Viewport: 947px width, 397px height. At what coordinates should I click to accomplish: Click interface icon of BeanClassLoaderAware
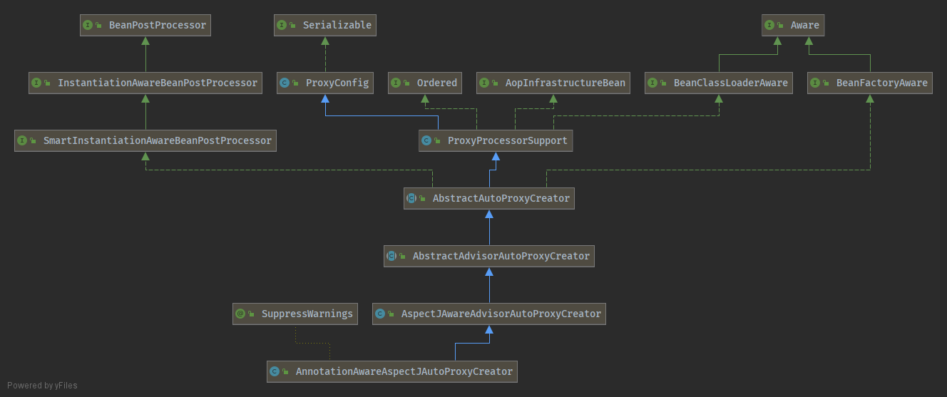tap(653, 83)
